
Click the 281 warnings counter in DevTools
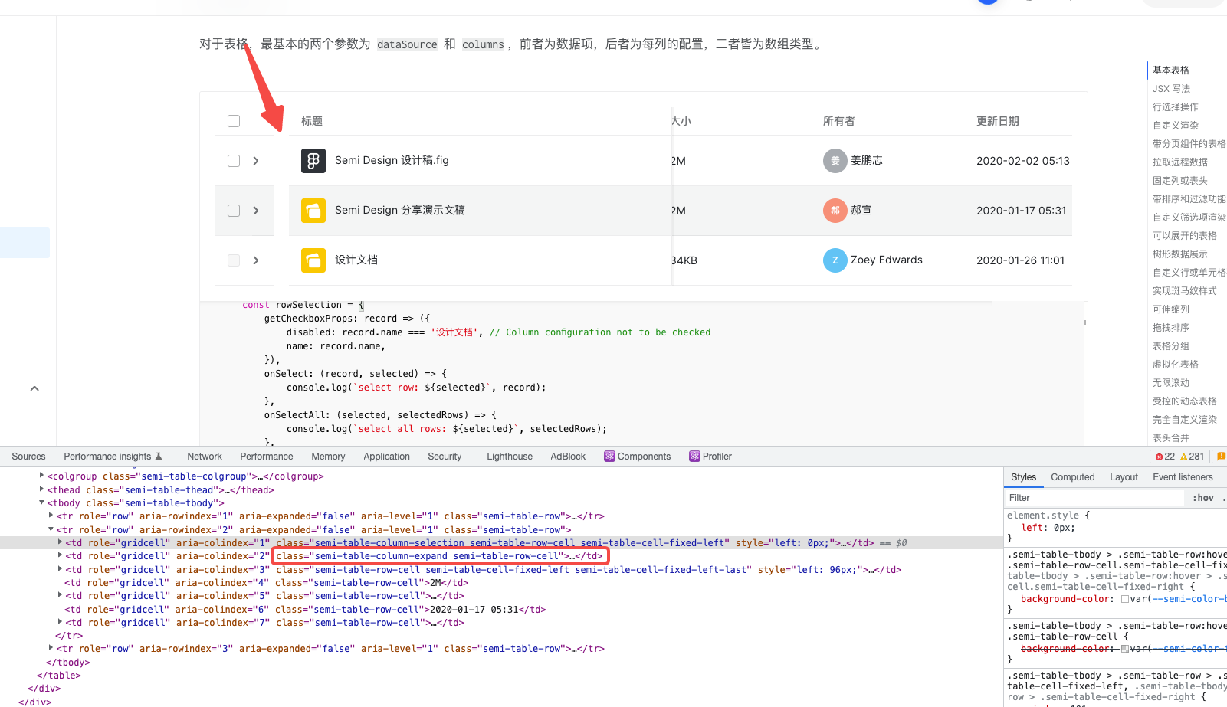pyautogui.click(x=1193, y=456)
